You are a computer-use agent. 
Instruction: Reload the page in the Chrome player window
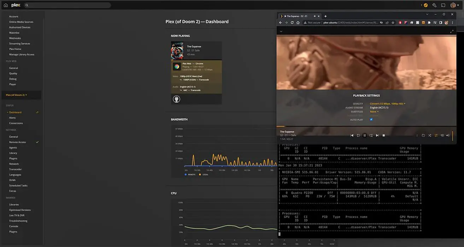point(292,23)
